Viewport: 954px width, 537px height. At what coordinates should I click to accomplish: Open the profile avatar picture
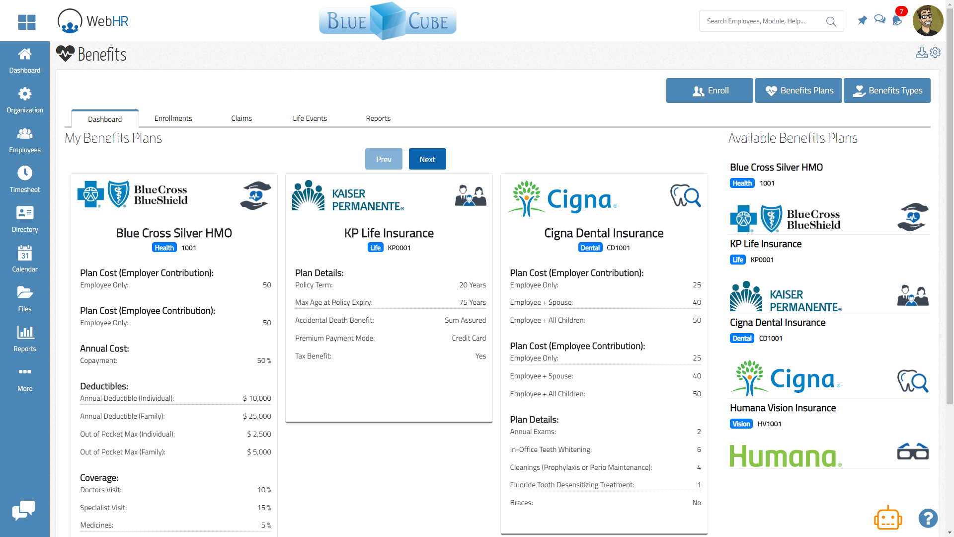click(928, 20)
